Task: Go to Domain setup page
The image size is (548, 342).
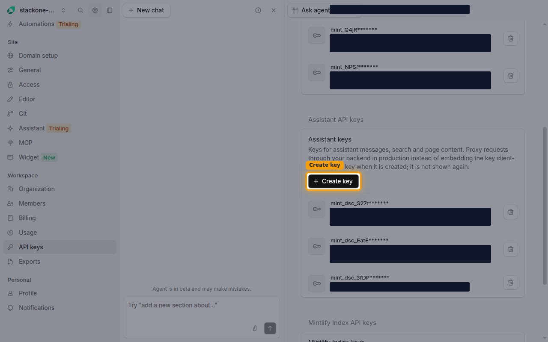Action: [x=60, y=56]
